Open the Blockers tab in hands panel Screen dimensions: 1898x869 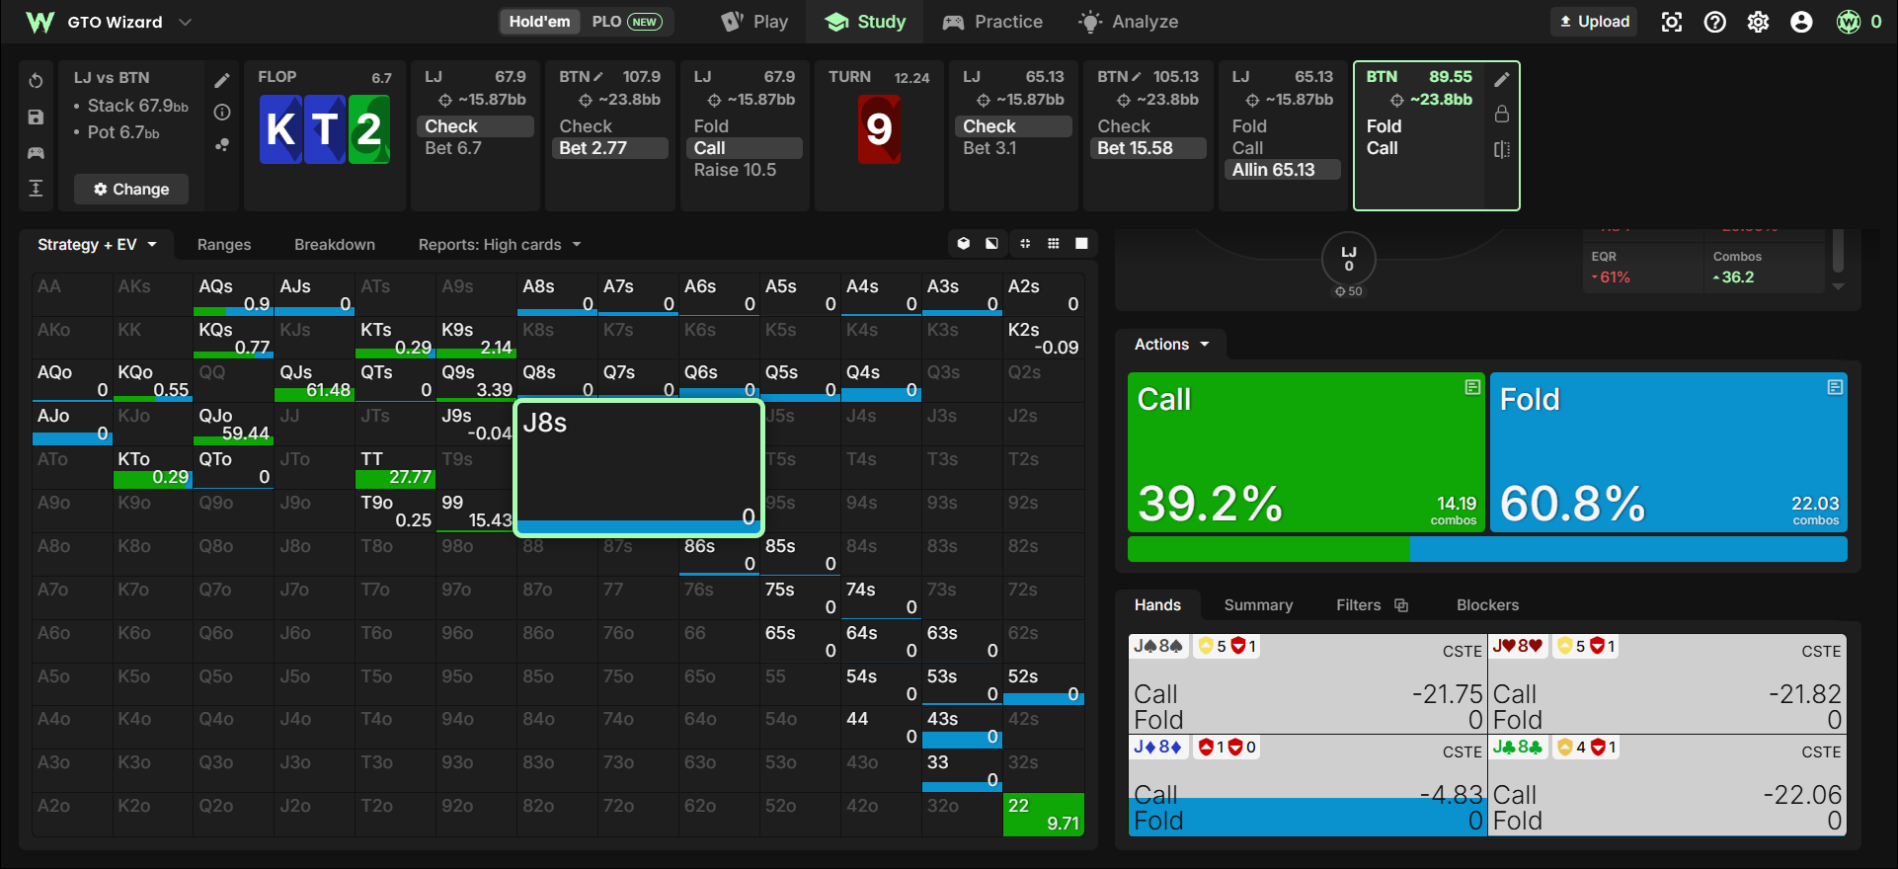(x=1488, y=605)
